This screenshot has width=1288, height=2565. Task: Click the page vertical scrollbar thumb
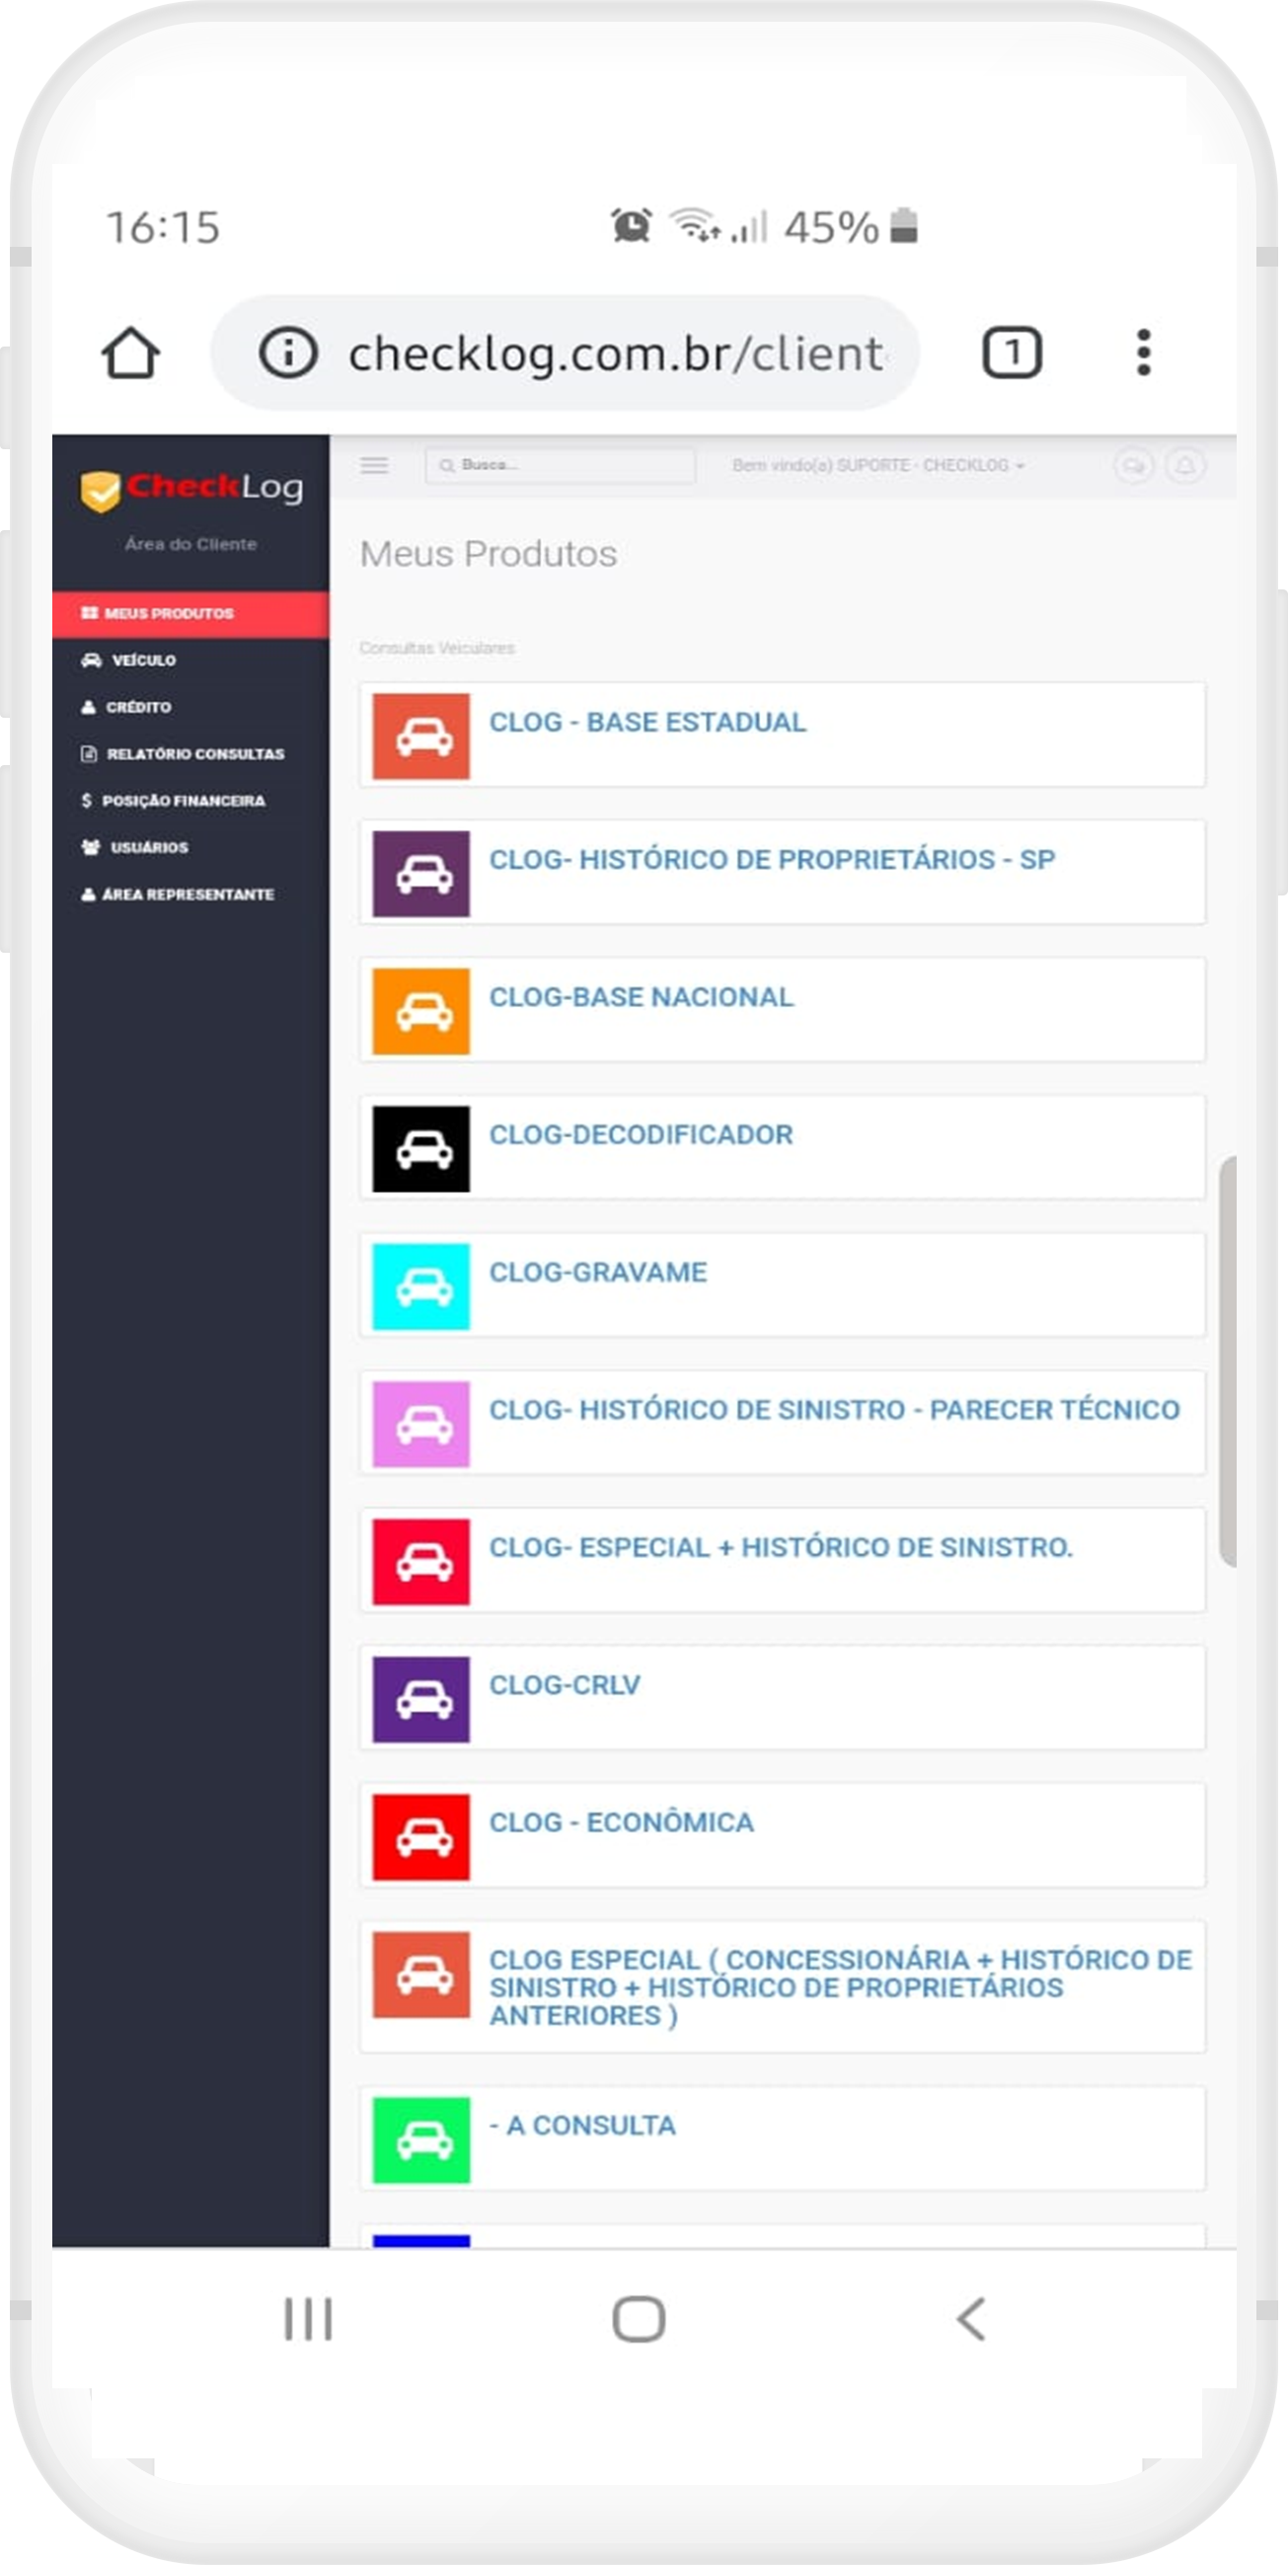1227,1361
